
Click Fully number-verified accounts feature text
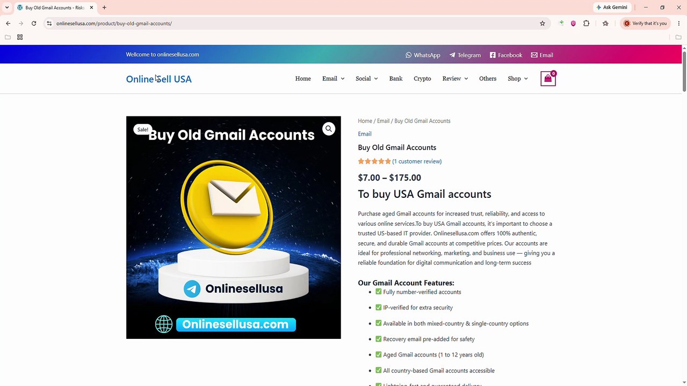422,292
